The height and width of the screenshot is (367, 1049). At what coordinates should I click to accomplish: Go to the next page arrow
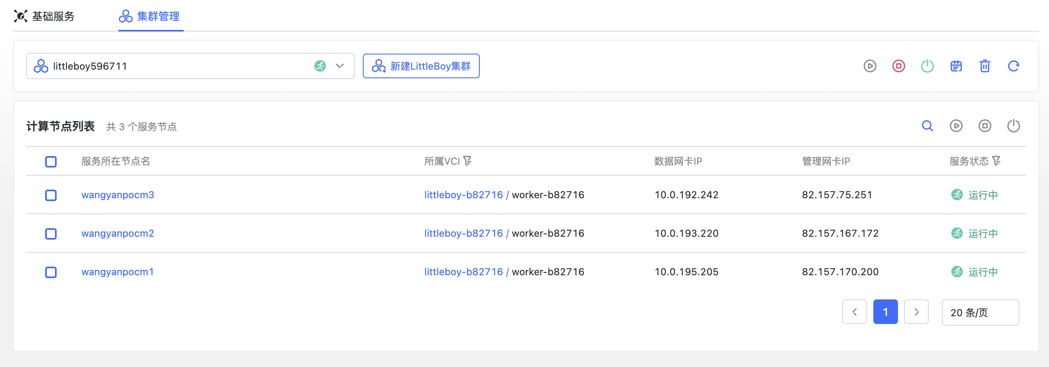tap(916, 312)
